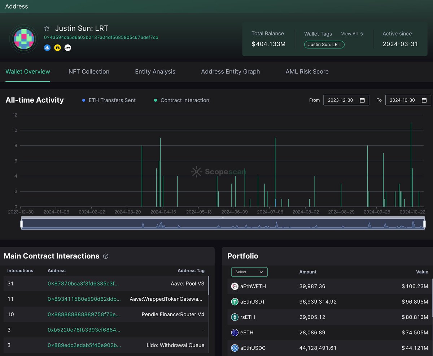Click the active since date 2024-03-31
Image resolution: width=433 pixels, height=356 pixels.
pyautogui.click(x=400, y=44)
